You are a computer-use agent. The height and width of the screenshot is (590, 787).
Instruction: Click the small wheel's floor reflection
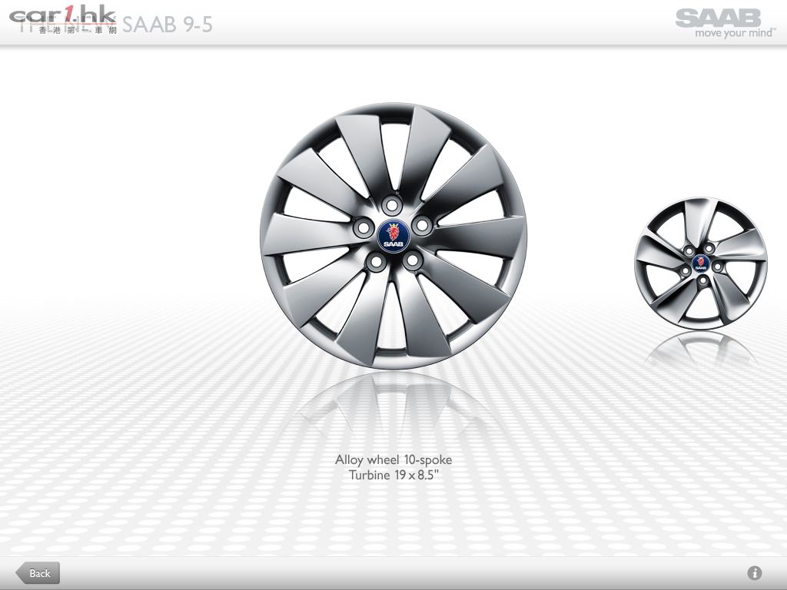700,350
